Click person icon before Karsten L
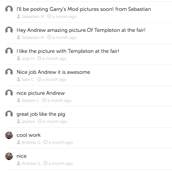 (18, 100)
